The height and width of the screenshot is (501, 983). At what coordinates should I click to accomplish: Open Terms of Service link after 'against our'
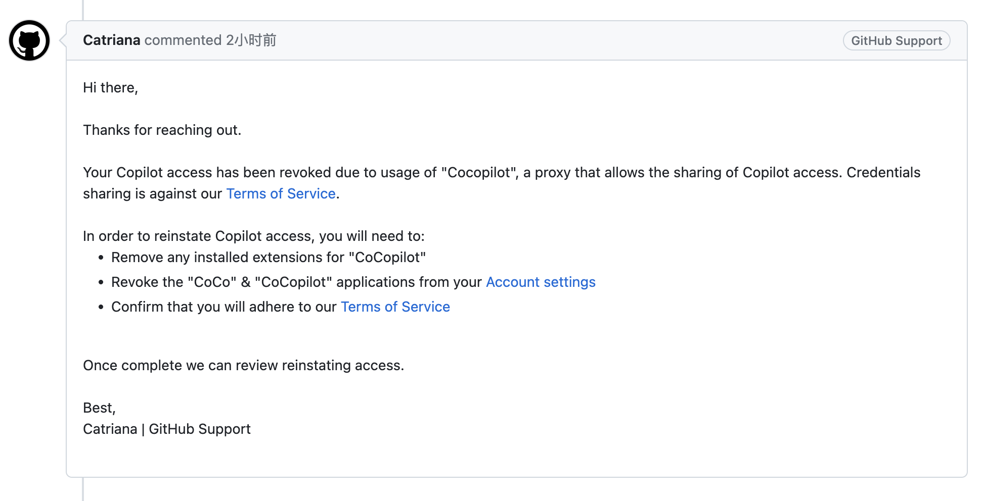pyautogui.click(x=281, y=193)
